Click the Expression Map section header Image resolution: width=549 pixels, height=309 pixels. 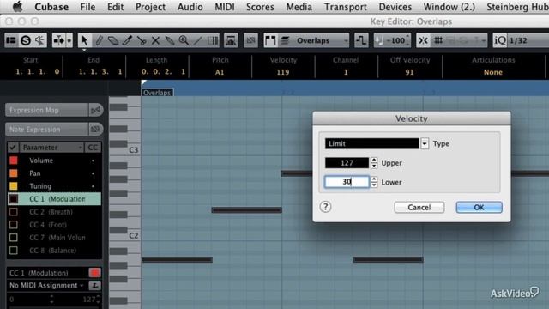[x=46, y=110]
